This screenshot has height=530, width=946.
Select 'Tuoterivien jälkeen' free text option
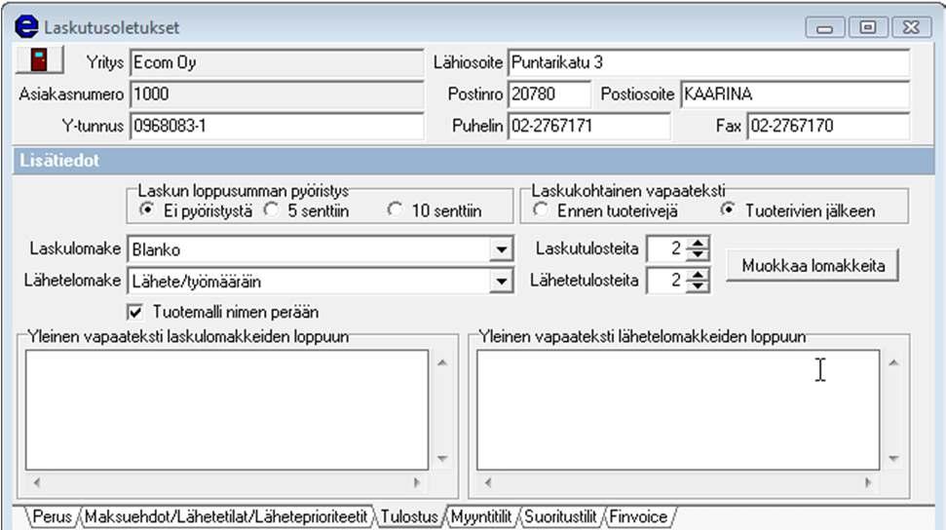coord(728,209)
